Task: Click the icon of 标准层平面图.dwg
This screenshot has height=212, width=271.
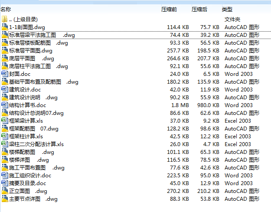Action: 5,50
